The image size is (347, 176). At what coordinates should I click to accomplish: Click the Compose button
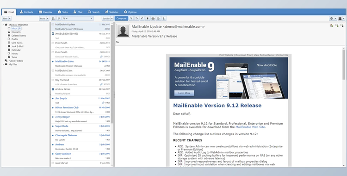click(121, 19)
